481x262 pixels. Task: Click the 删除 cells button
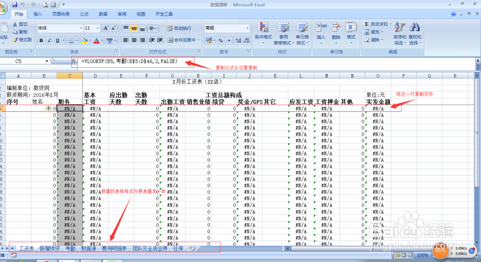336,34
